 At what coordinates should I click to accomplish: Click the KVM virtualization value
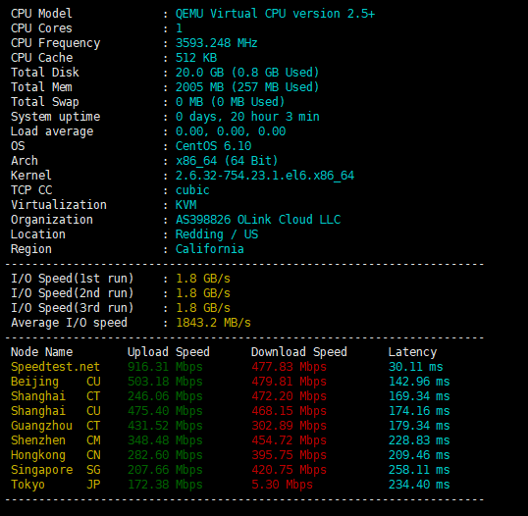pos(185,205)
